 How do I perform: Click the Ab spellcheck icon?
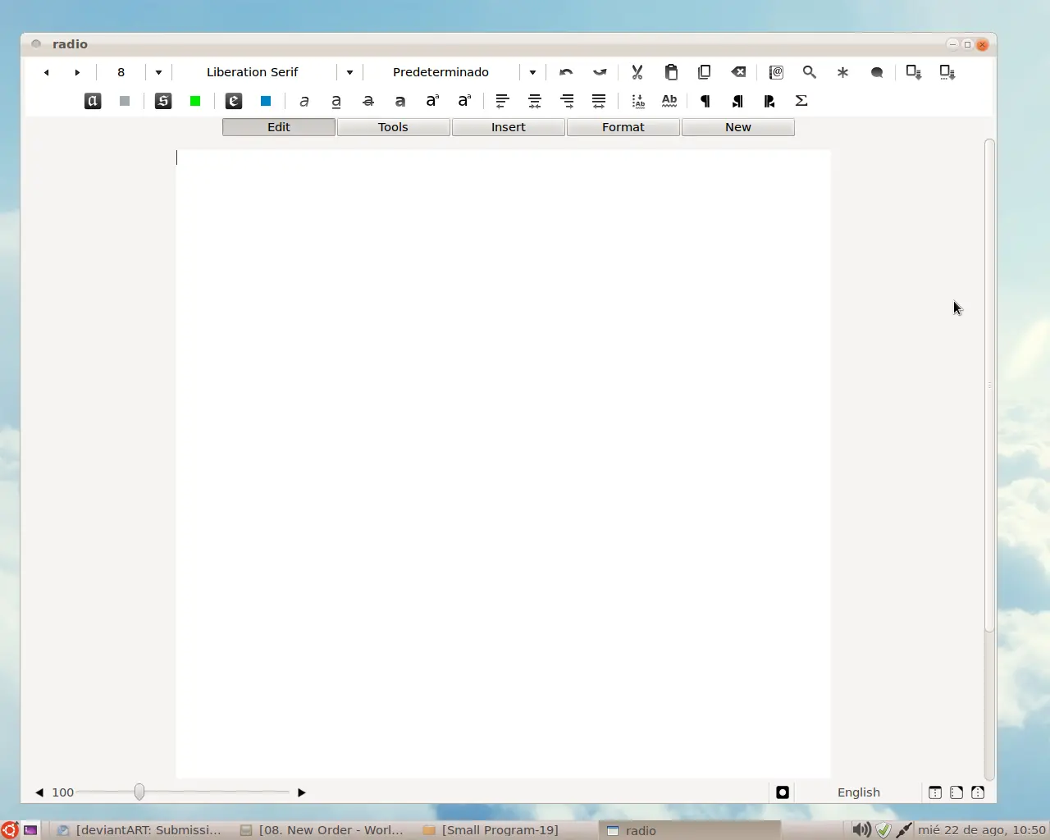point(669,101)
